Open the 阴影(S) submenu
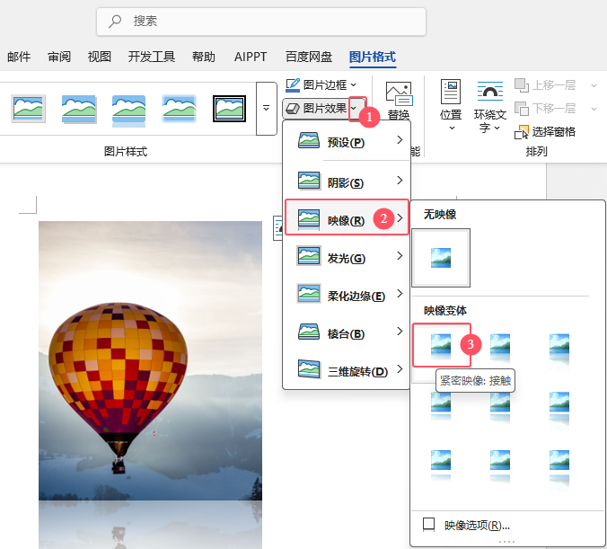This screenshot has width=607, height=549. point(347,181)
